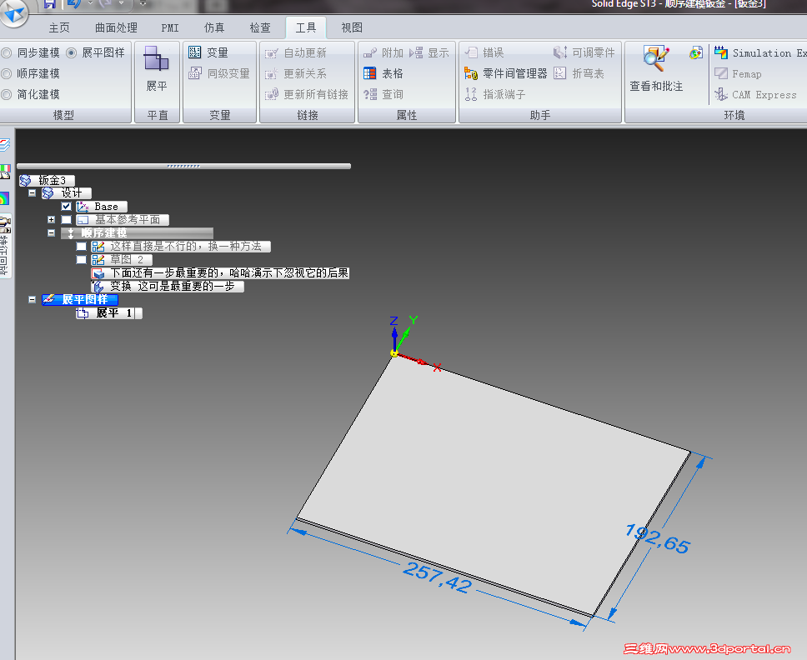807x660 pixels.
Task: Check the 这样直接是不行的 sketch checkbox
Action: click(x=82, y=247)
